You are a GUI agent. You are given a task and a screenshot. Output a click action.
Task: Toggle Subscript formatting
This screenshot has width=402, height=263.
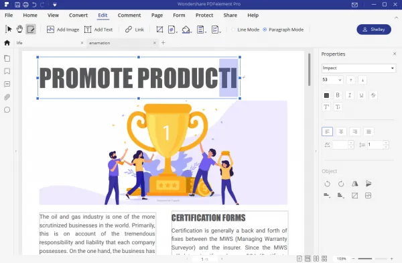tap(338, 107)
